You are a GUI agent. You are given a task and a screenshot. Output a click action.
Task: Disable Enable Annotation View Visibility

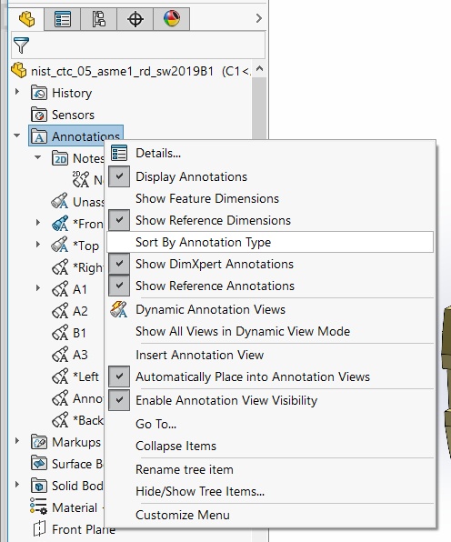(119, 400)
